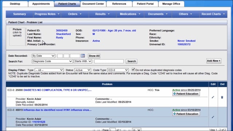233x131 pixels.
Task: Expand the Results menu
Action: [x=102, y=14]
